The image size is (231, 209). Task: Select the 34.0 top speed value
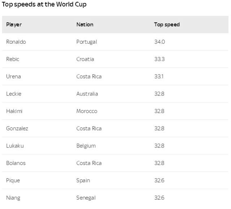pos(160,42)
